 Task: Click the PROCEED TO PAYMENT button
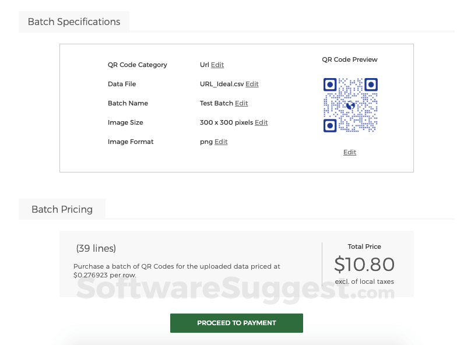coord(236,323)
